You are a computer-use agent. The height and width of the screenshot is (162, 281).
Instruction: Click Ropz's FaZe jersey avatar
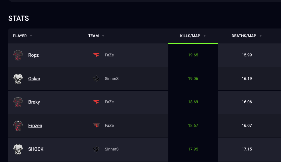(18, 55)
